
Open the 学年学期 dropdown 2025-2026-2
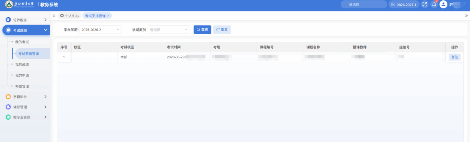point(101,30)
